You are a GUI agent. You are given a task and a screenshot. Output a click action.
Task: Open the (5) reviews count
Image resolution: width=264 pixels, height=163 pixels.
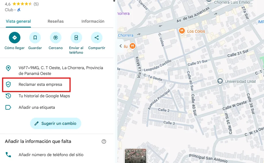(x=36, y=4)
